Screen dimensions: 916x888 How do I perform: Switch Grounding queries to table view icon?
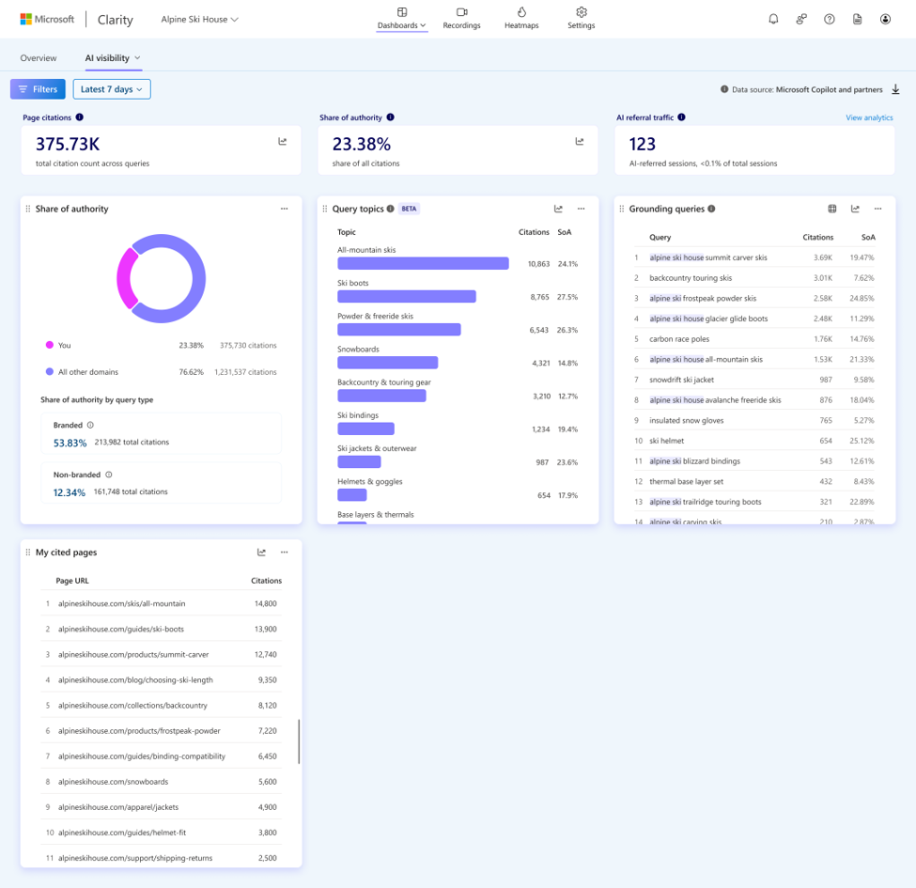(831, 209)
